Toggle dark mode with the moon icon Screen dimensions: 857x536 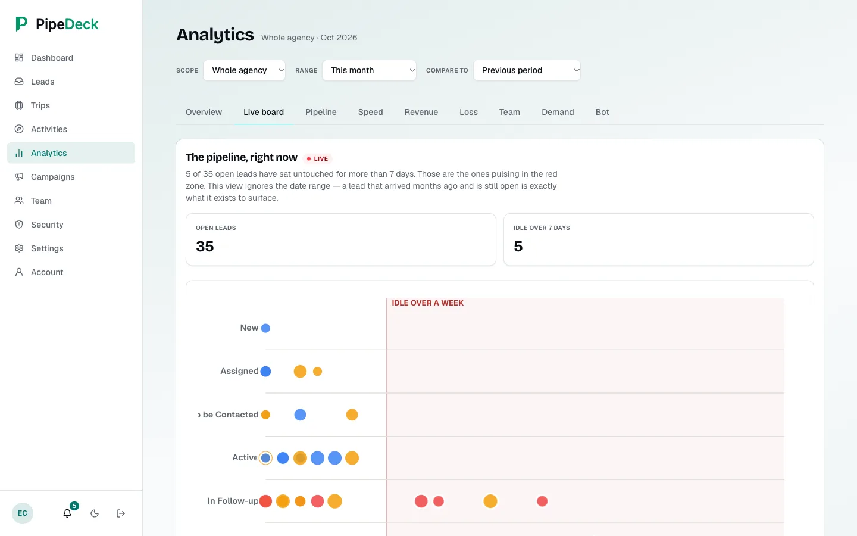coord(95,513)
